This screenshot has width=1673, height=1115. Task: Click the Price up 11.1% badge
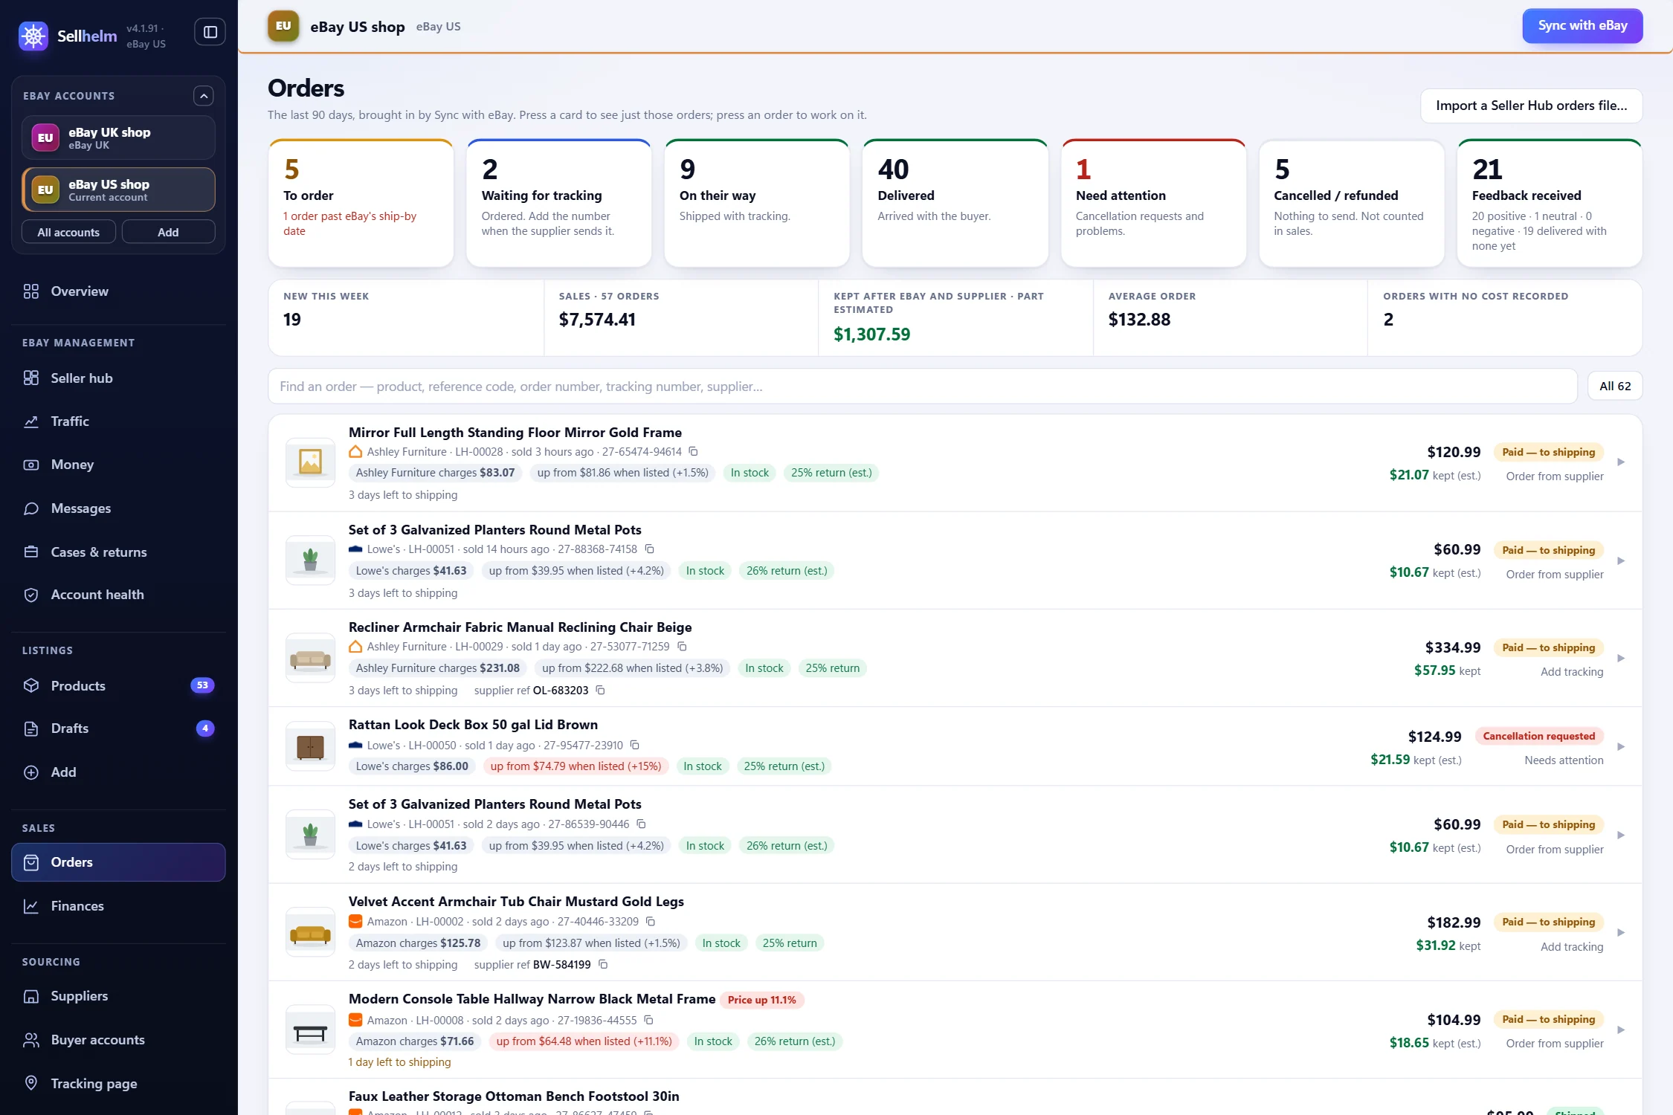coord(761,1000)
